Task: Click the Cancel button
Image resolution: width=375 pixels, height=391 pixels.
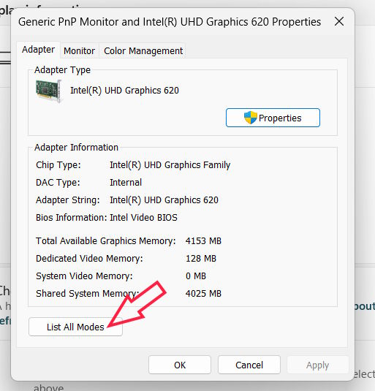Action: click(249, 365)
